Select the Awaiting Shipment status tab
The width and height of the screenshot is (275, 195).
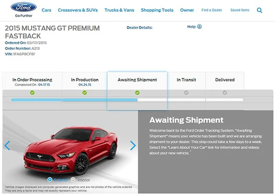(x=137, y=81)
